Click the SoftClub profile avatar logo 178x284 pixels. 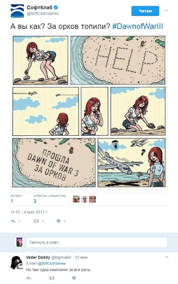tap(17, 11)
